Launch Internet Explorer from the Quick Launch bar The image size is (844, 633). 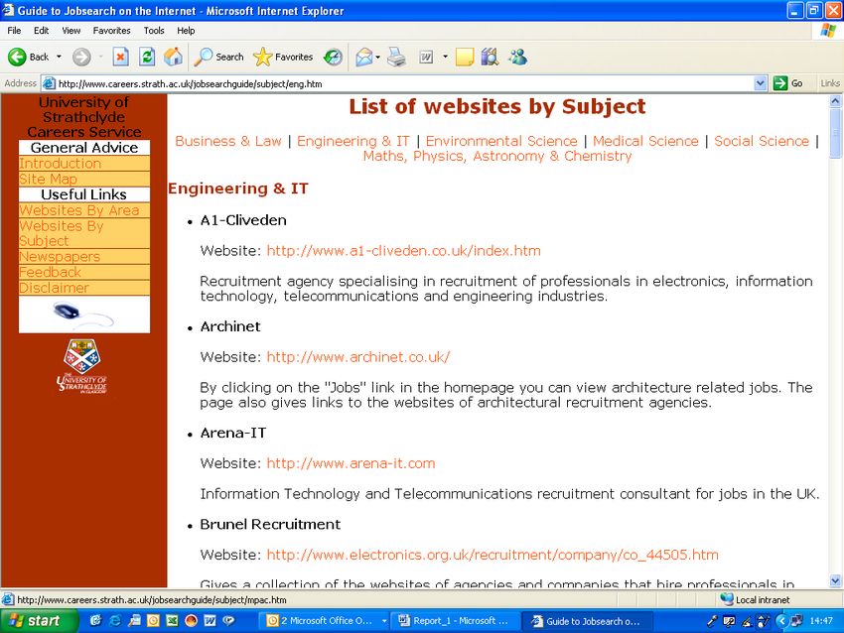[114, 621]
